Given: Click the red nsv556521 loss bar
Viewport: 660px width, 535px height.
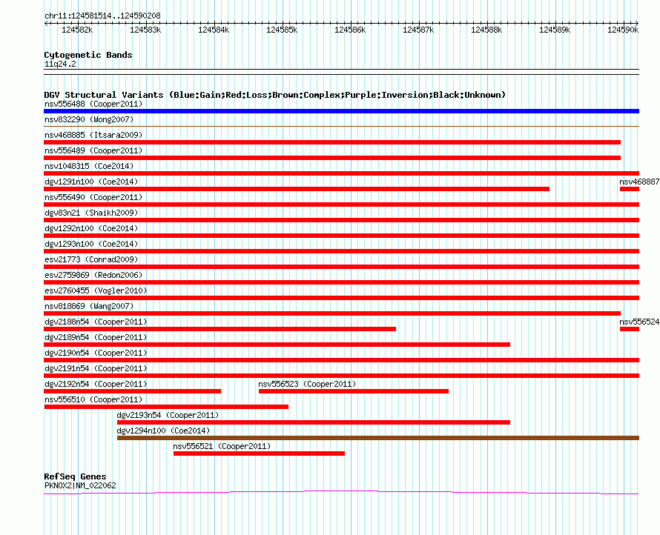Looking at the screenshot, I should pos(259,453).
